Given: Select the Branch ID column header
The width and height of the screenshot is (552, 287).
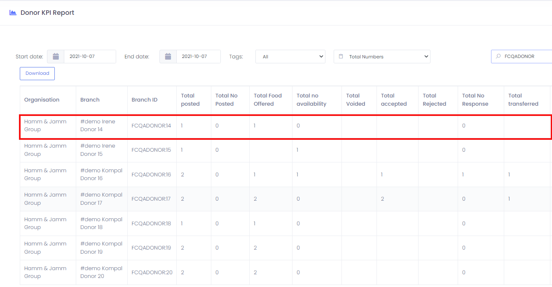Looking at the screenshot, I should 144,100.
